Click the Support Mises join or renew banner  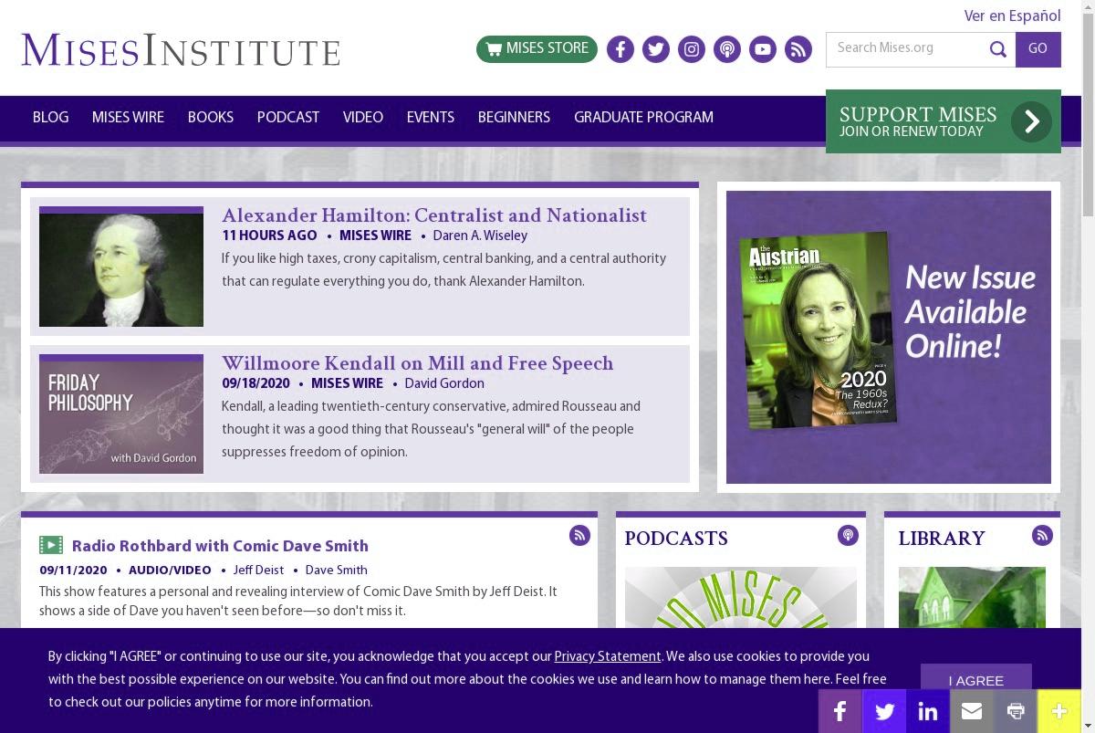944,121
